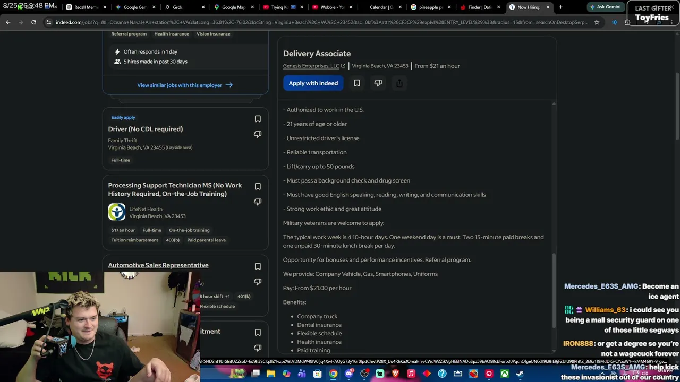Click the 'Often responds in 1 day' text
This screenshot has width=680, height=382.
[150, 51]
